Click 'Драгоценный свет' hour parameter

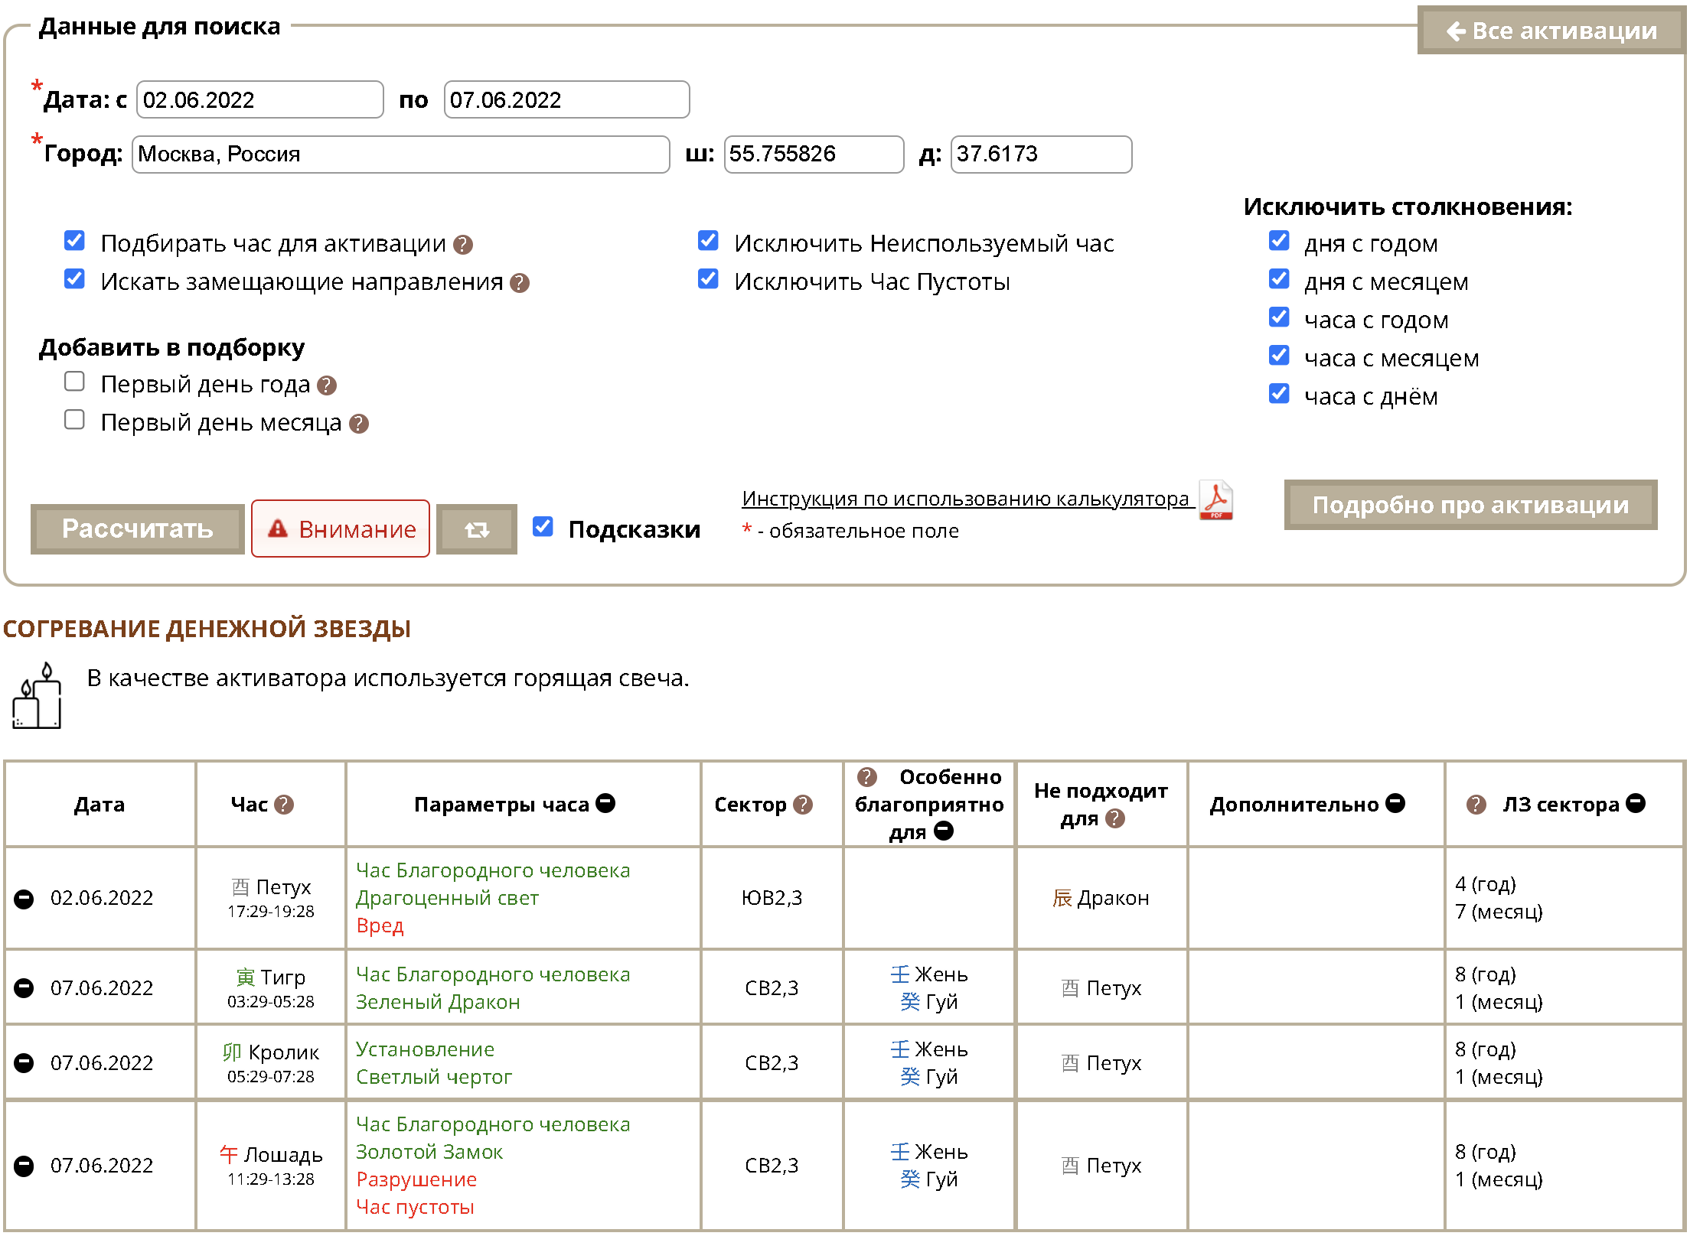pyautogui.click(x=448, y=899)
